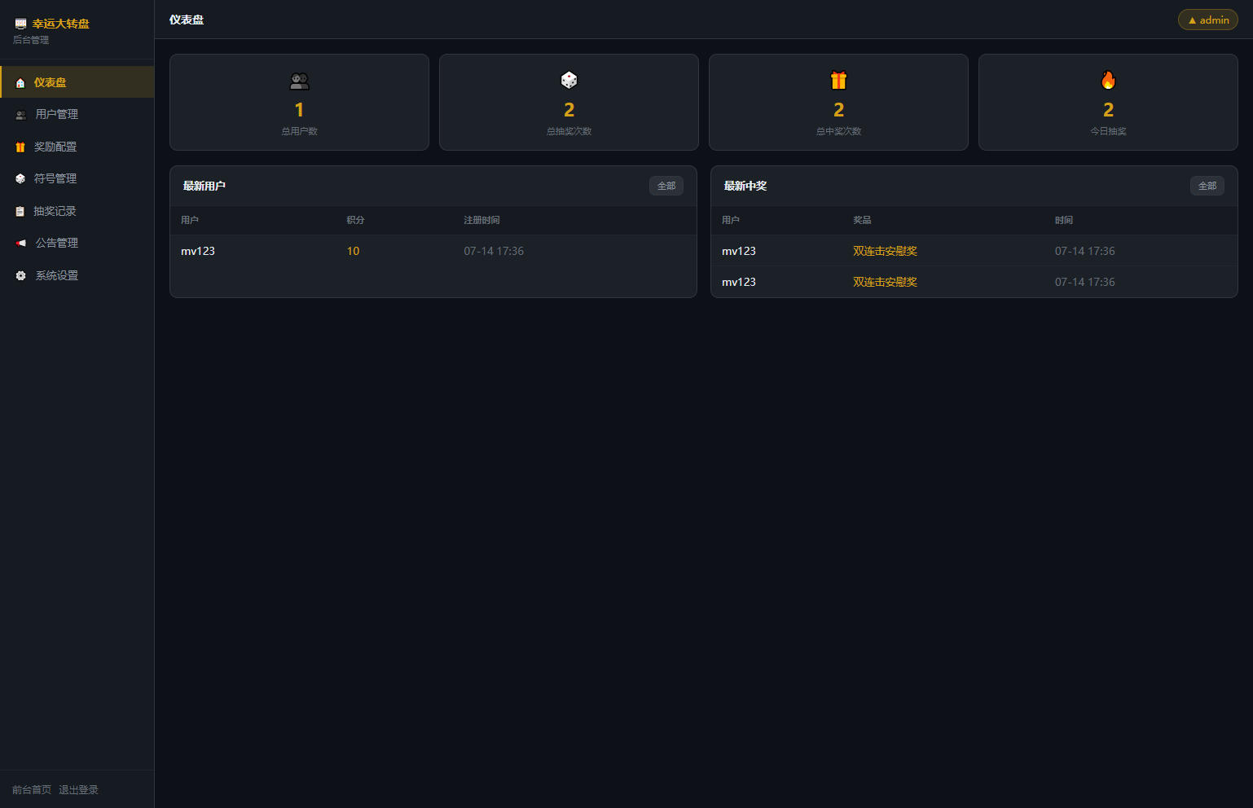Click the gift icon in 总中奖次数 card
This screenshot has width=1253, height=808.
(x=838, y=80)
